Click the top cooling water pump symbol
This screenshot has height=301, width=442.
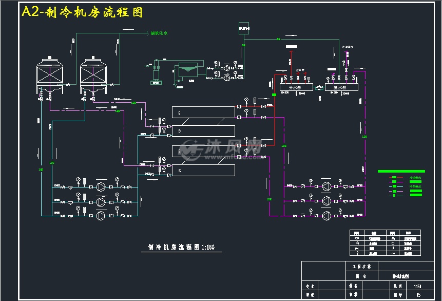101,187
